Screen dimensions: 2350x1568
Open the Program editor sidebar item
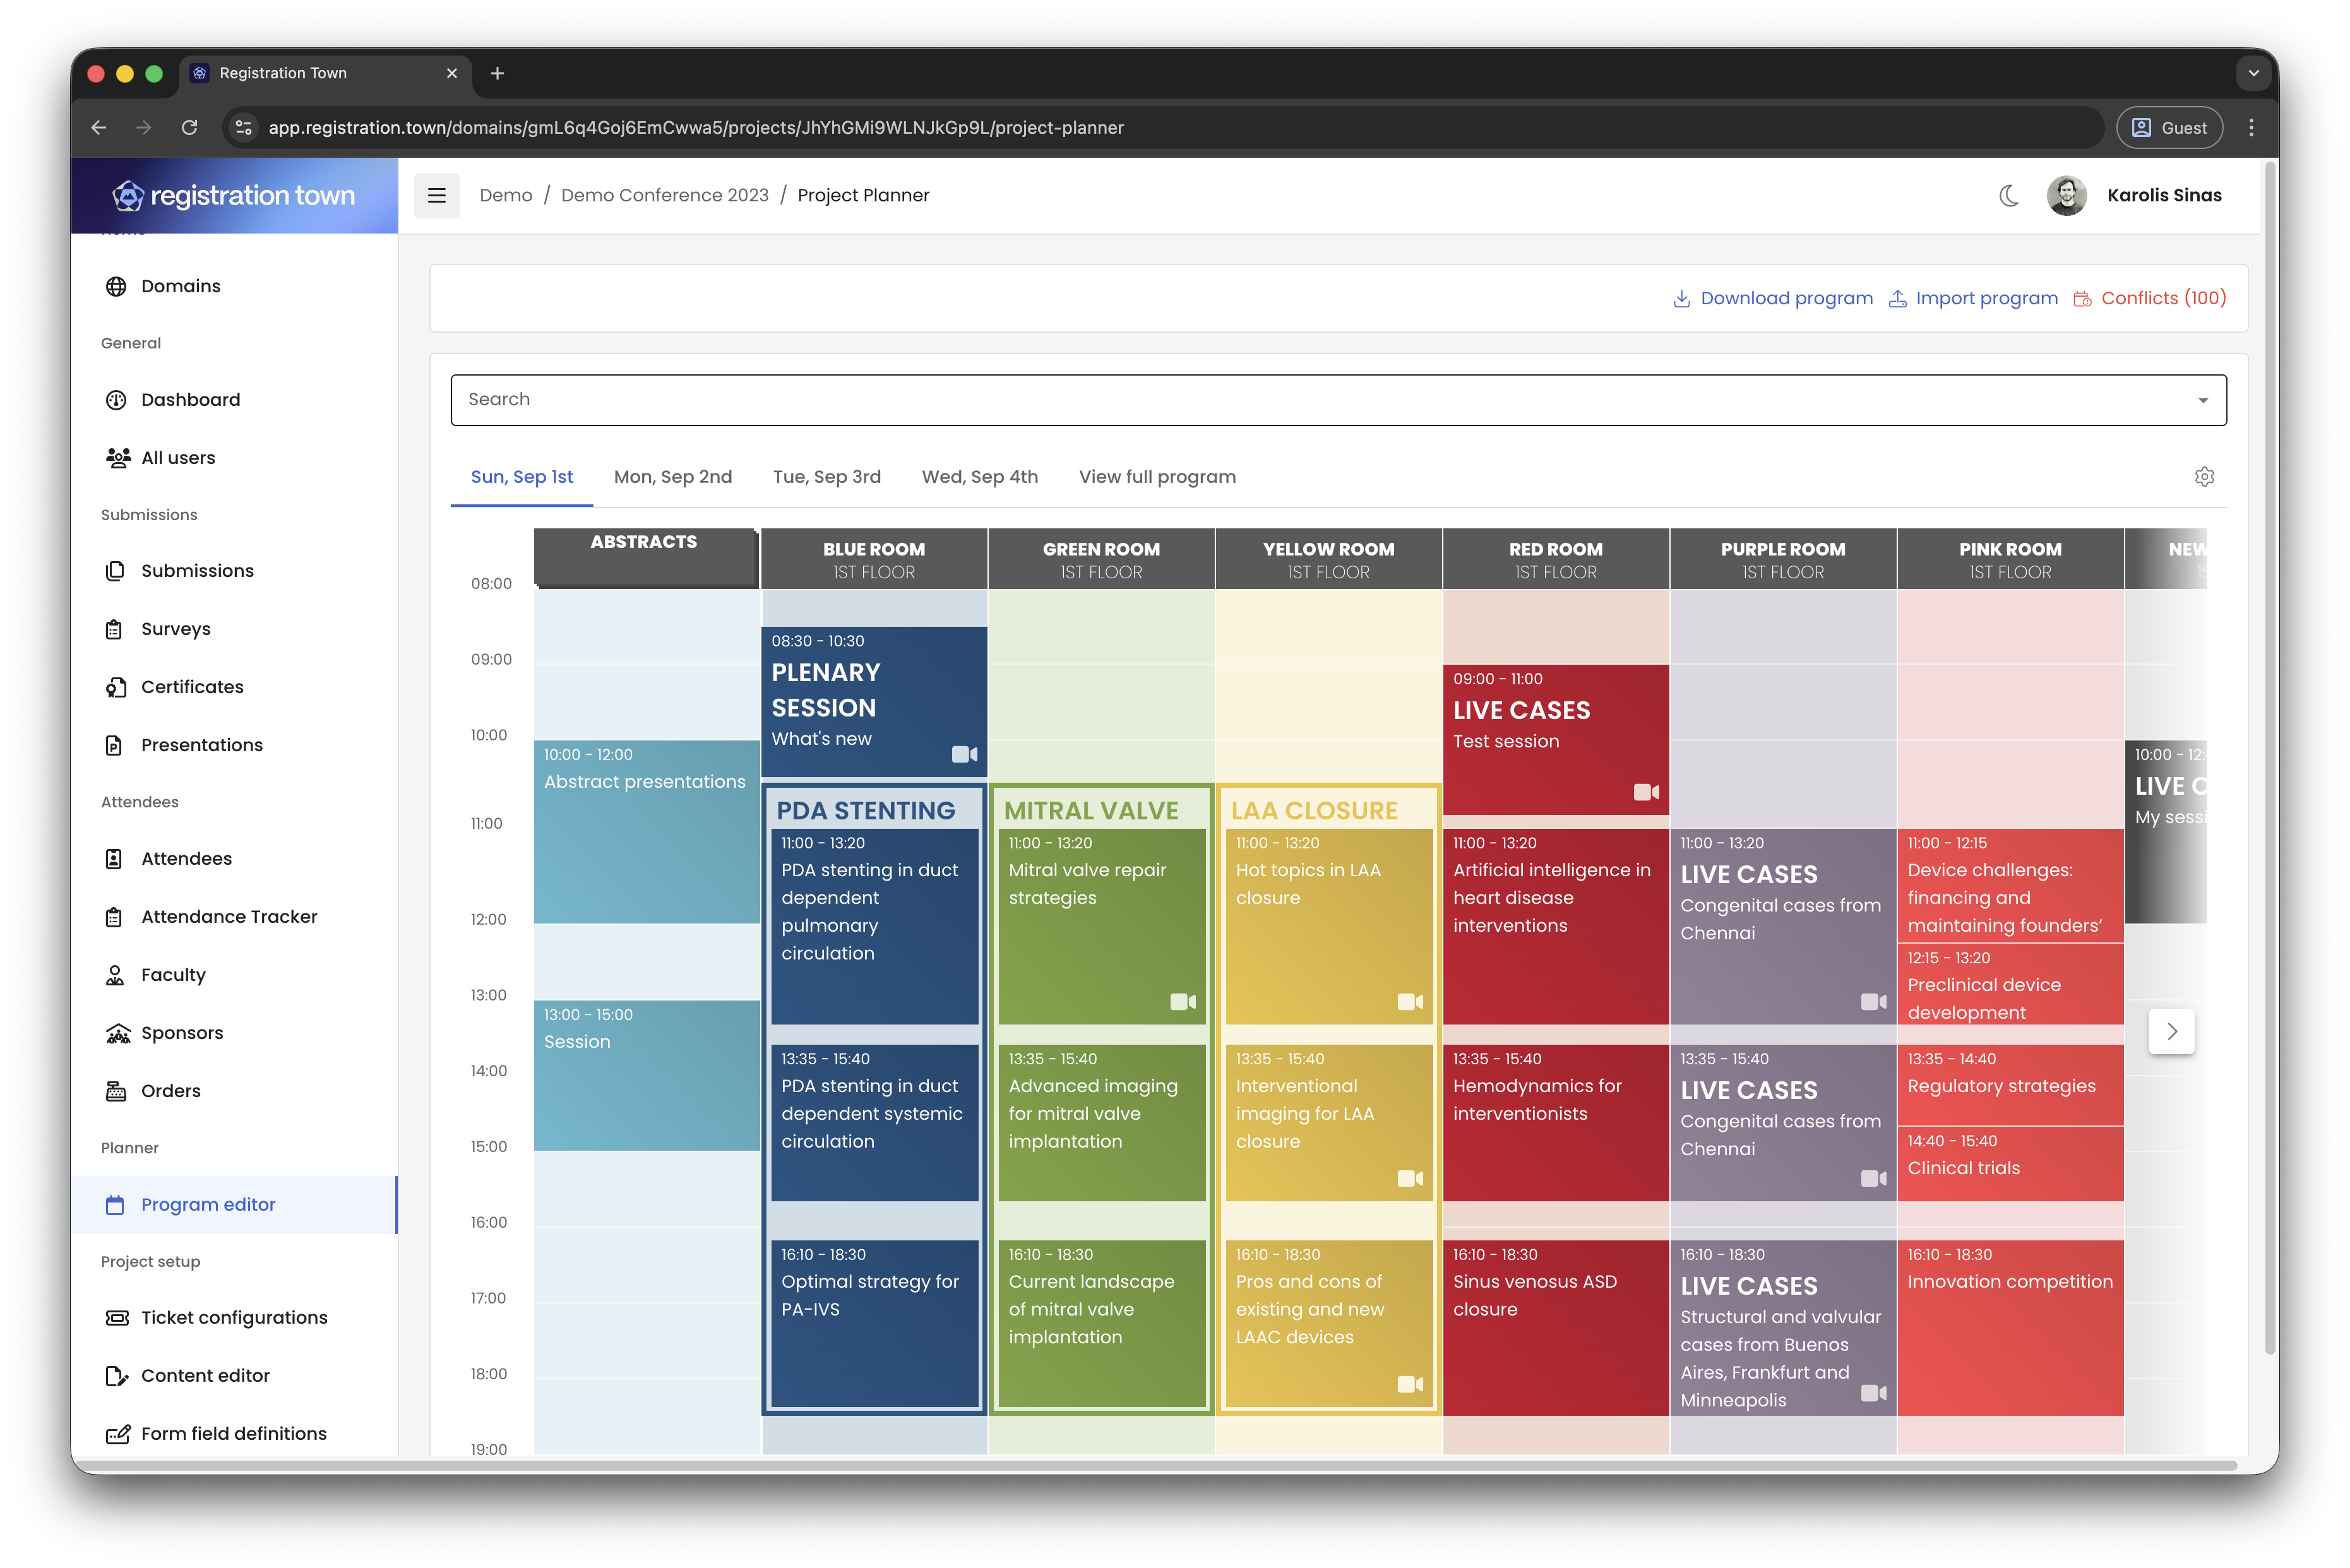tap(234, 1205)
